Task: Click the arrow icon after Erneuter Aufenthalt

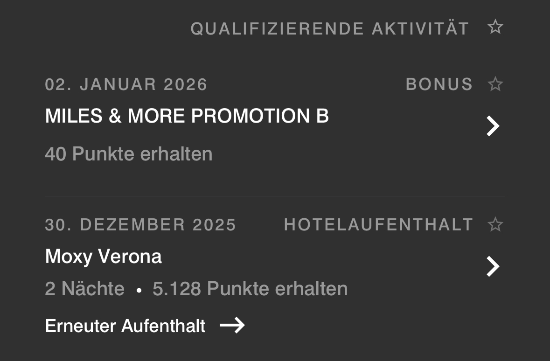Action: [x=232, y=326]
